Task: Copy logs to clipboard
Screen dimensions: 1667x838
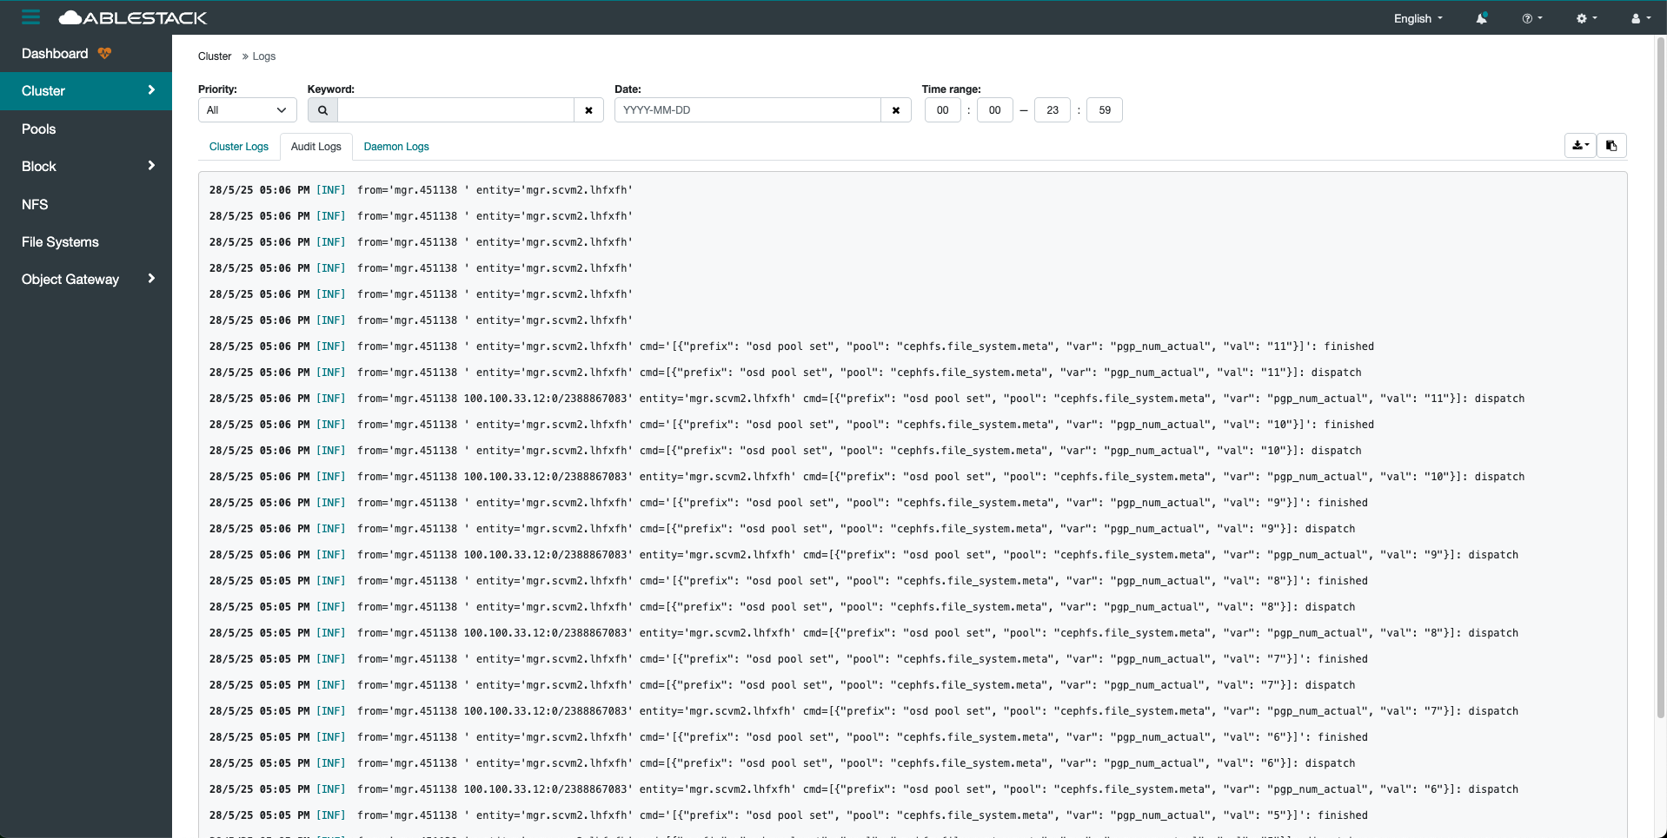Action: point(1611,146)
